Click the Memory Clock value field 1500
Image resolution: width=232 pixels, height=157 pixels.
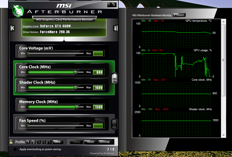[98, 107]
